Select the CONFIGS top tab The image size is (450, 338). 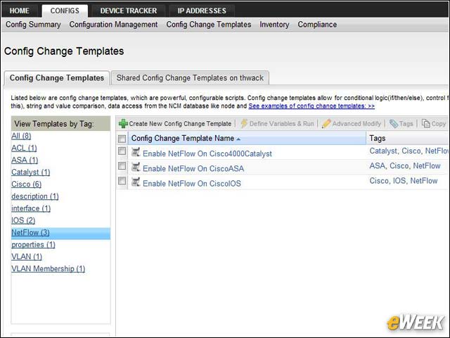[x=65, y=11]
